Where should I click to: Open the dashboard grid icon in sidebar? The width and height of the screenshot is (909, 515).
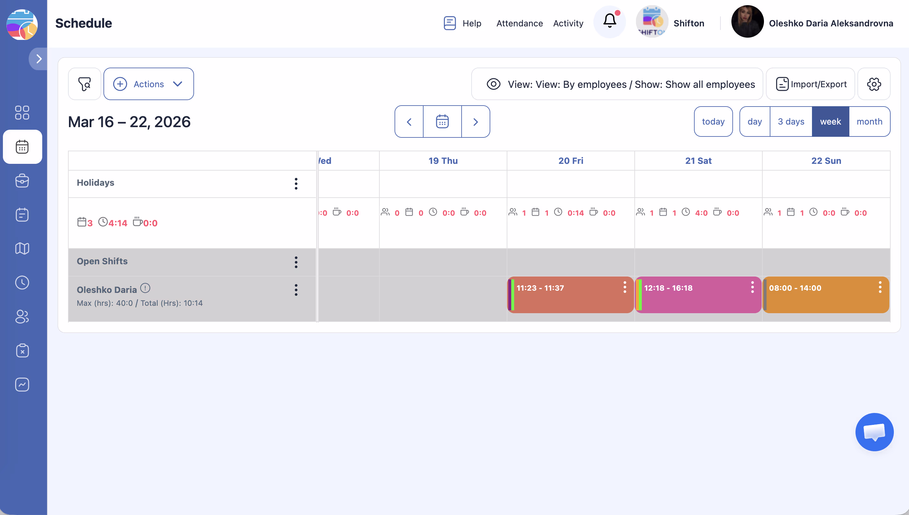click(22, 112)
